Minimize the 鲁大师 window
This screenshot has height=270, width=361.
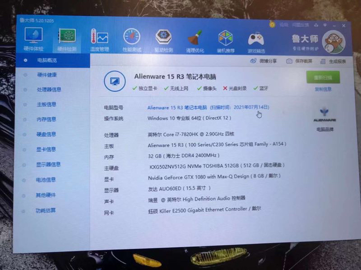(x=334, y=26)
